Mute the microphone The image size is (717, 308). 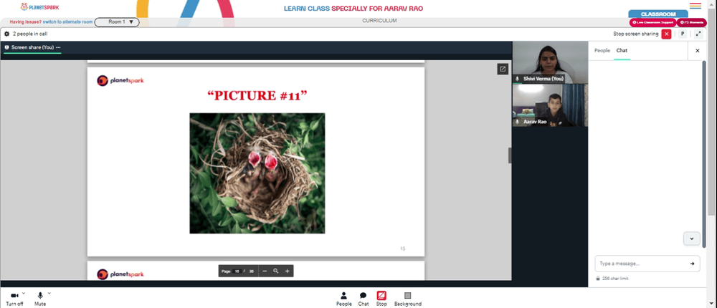[x=40, y=299]
